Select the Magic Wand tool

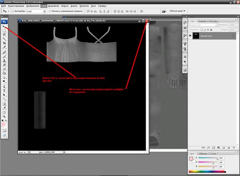(4, 39)
